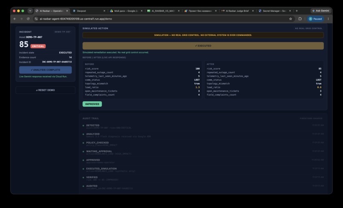Close the AI Raxbar Operations tab

coord(67,11)
